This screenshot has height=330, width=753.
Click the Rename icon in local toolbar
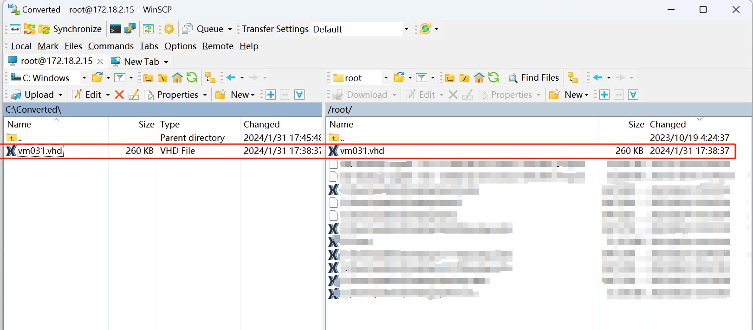tap(134, 95)
